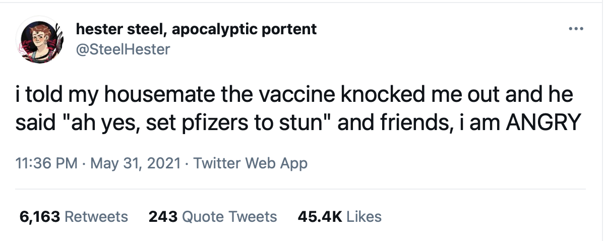Screen dimensions: 606x241
Task: Click the 11:36 PM timestamp
Action: pyautogui.click(x=46, y=163)
